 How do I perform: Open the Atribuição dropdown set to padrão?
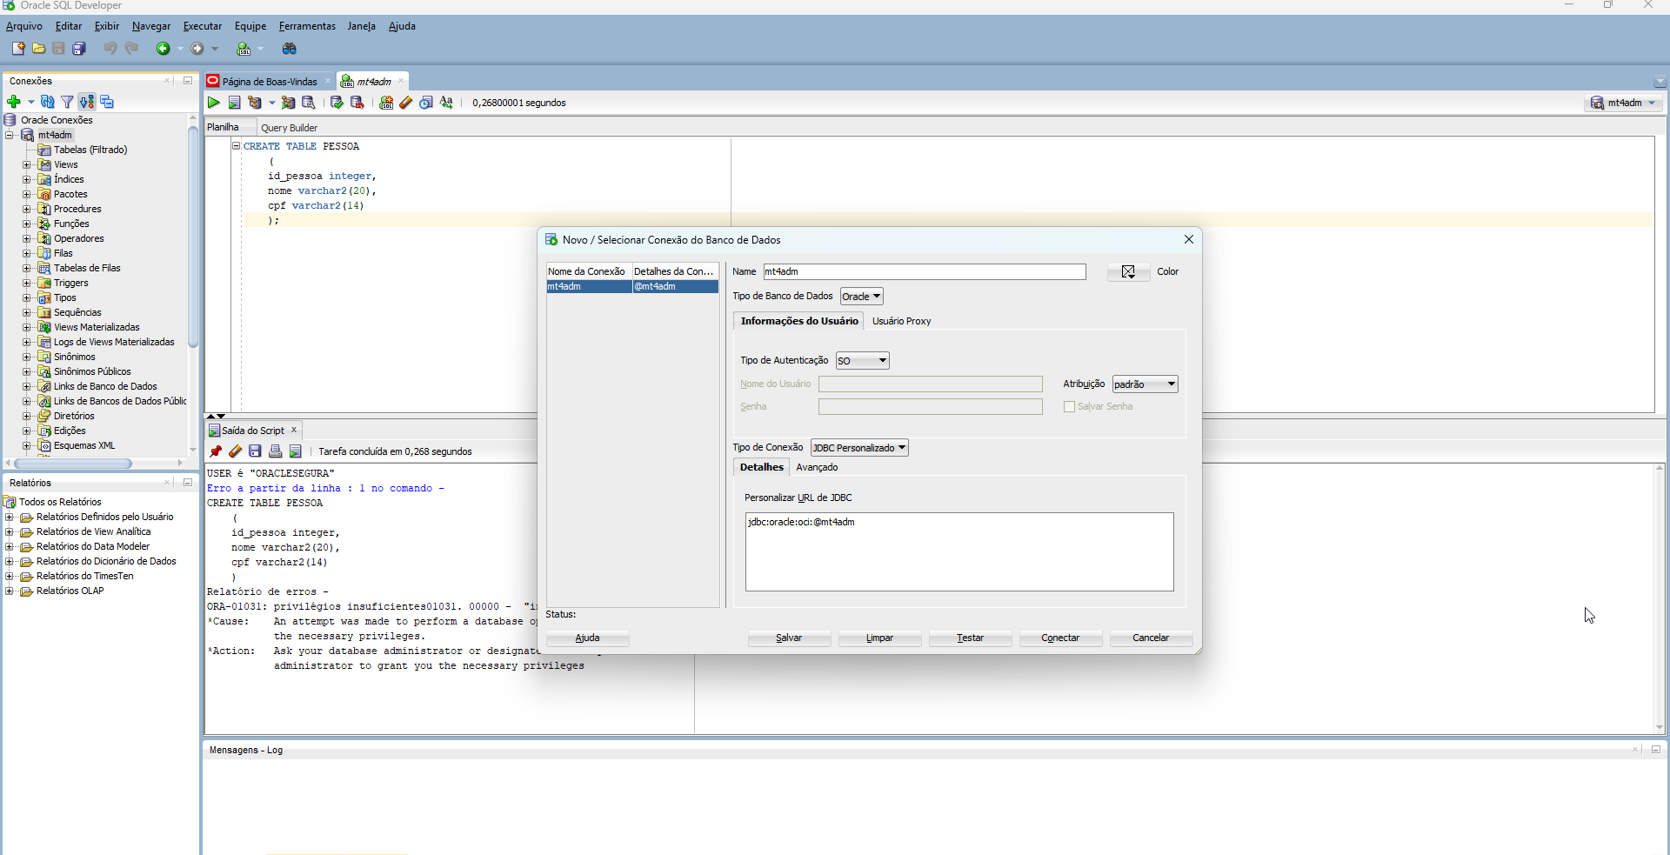tap(1145, 384)
